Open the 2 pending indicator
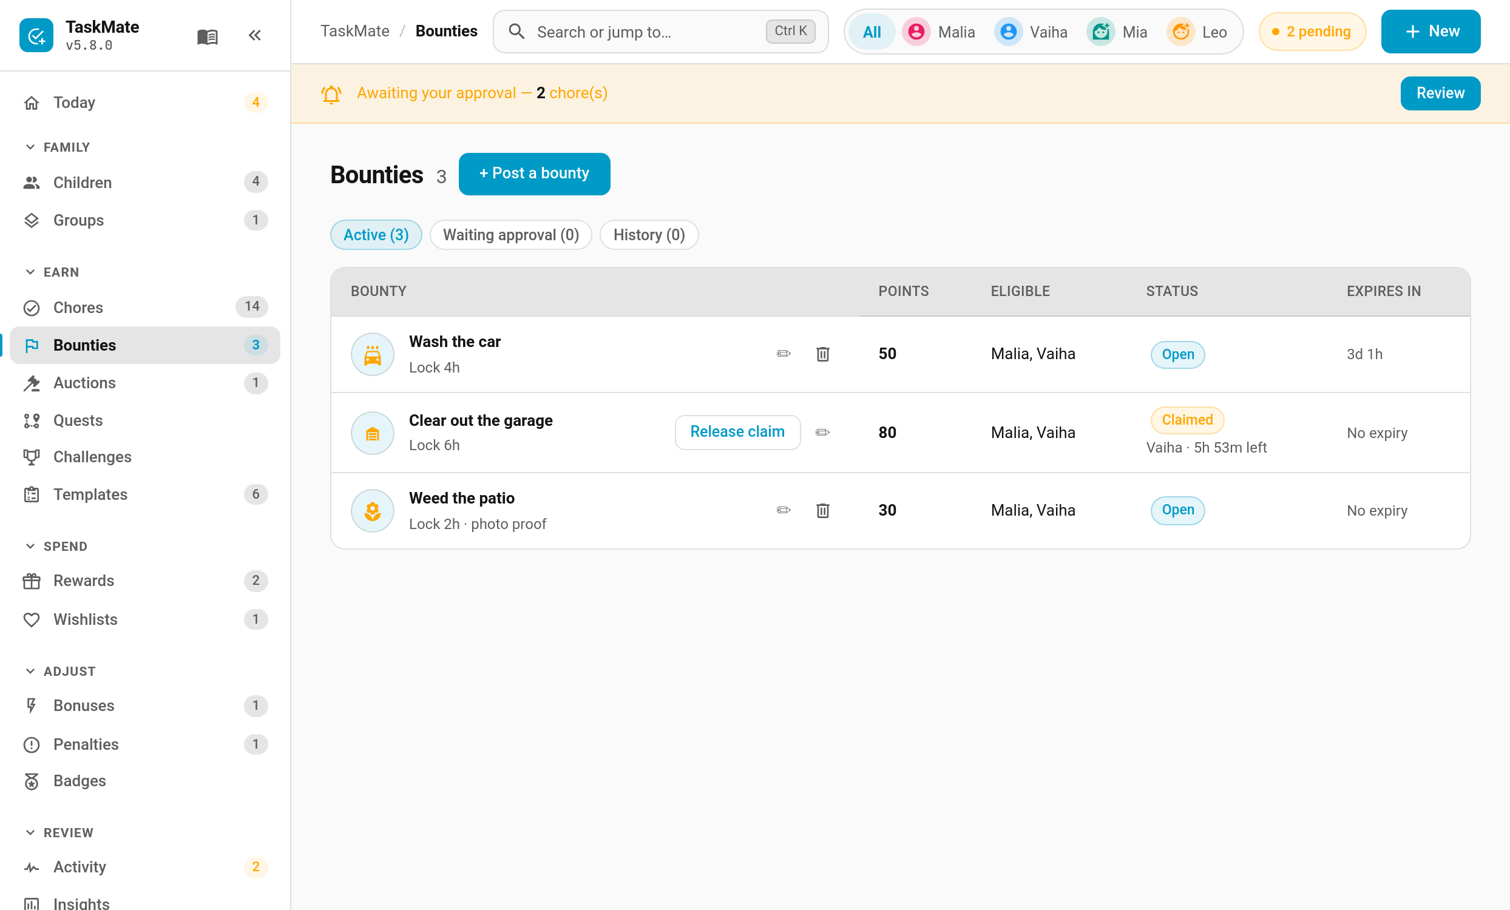Screen dimensions: 1510x910 pyautogui.click(x=1312, y=31)
